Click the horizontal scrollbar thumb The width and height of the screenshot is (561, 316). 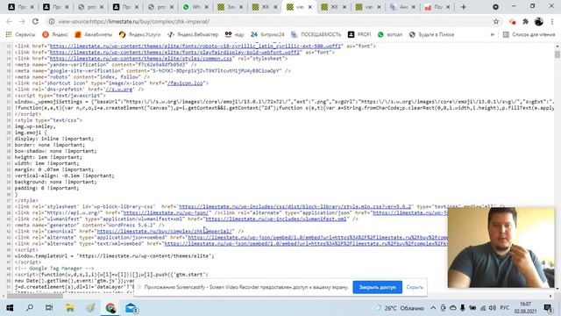click(x=35, y=296)
